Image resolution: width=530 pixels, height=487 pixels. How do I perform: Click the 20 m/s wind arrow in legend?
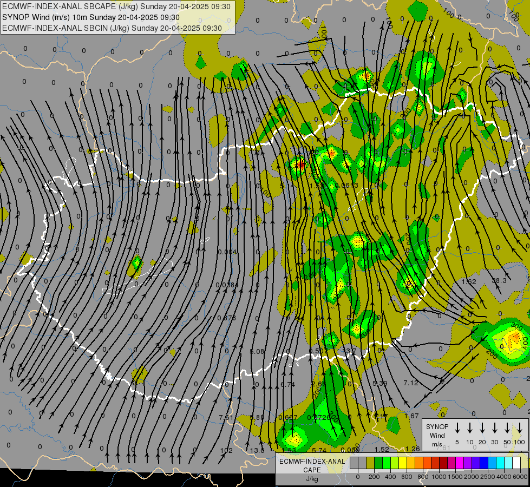point(482,428)
